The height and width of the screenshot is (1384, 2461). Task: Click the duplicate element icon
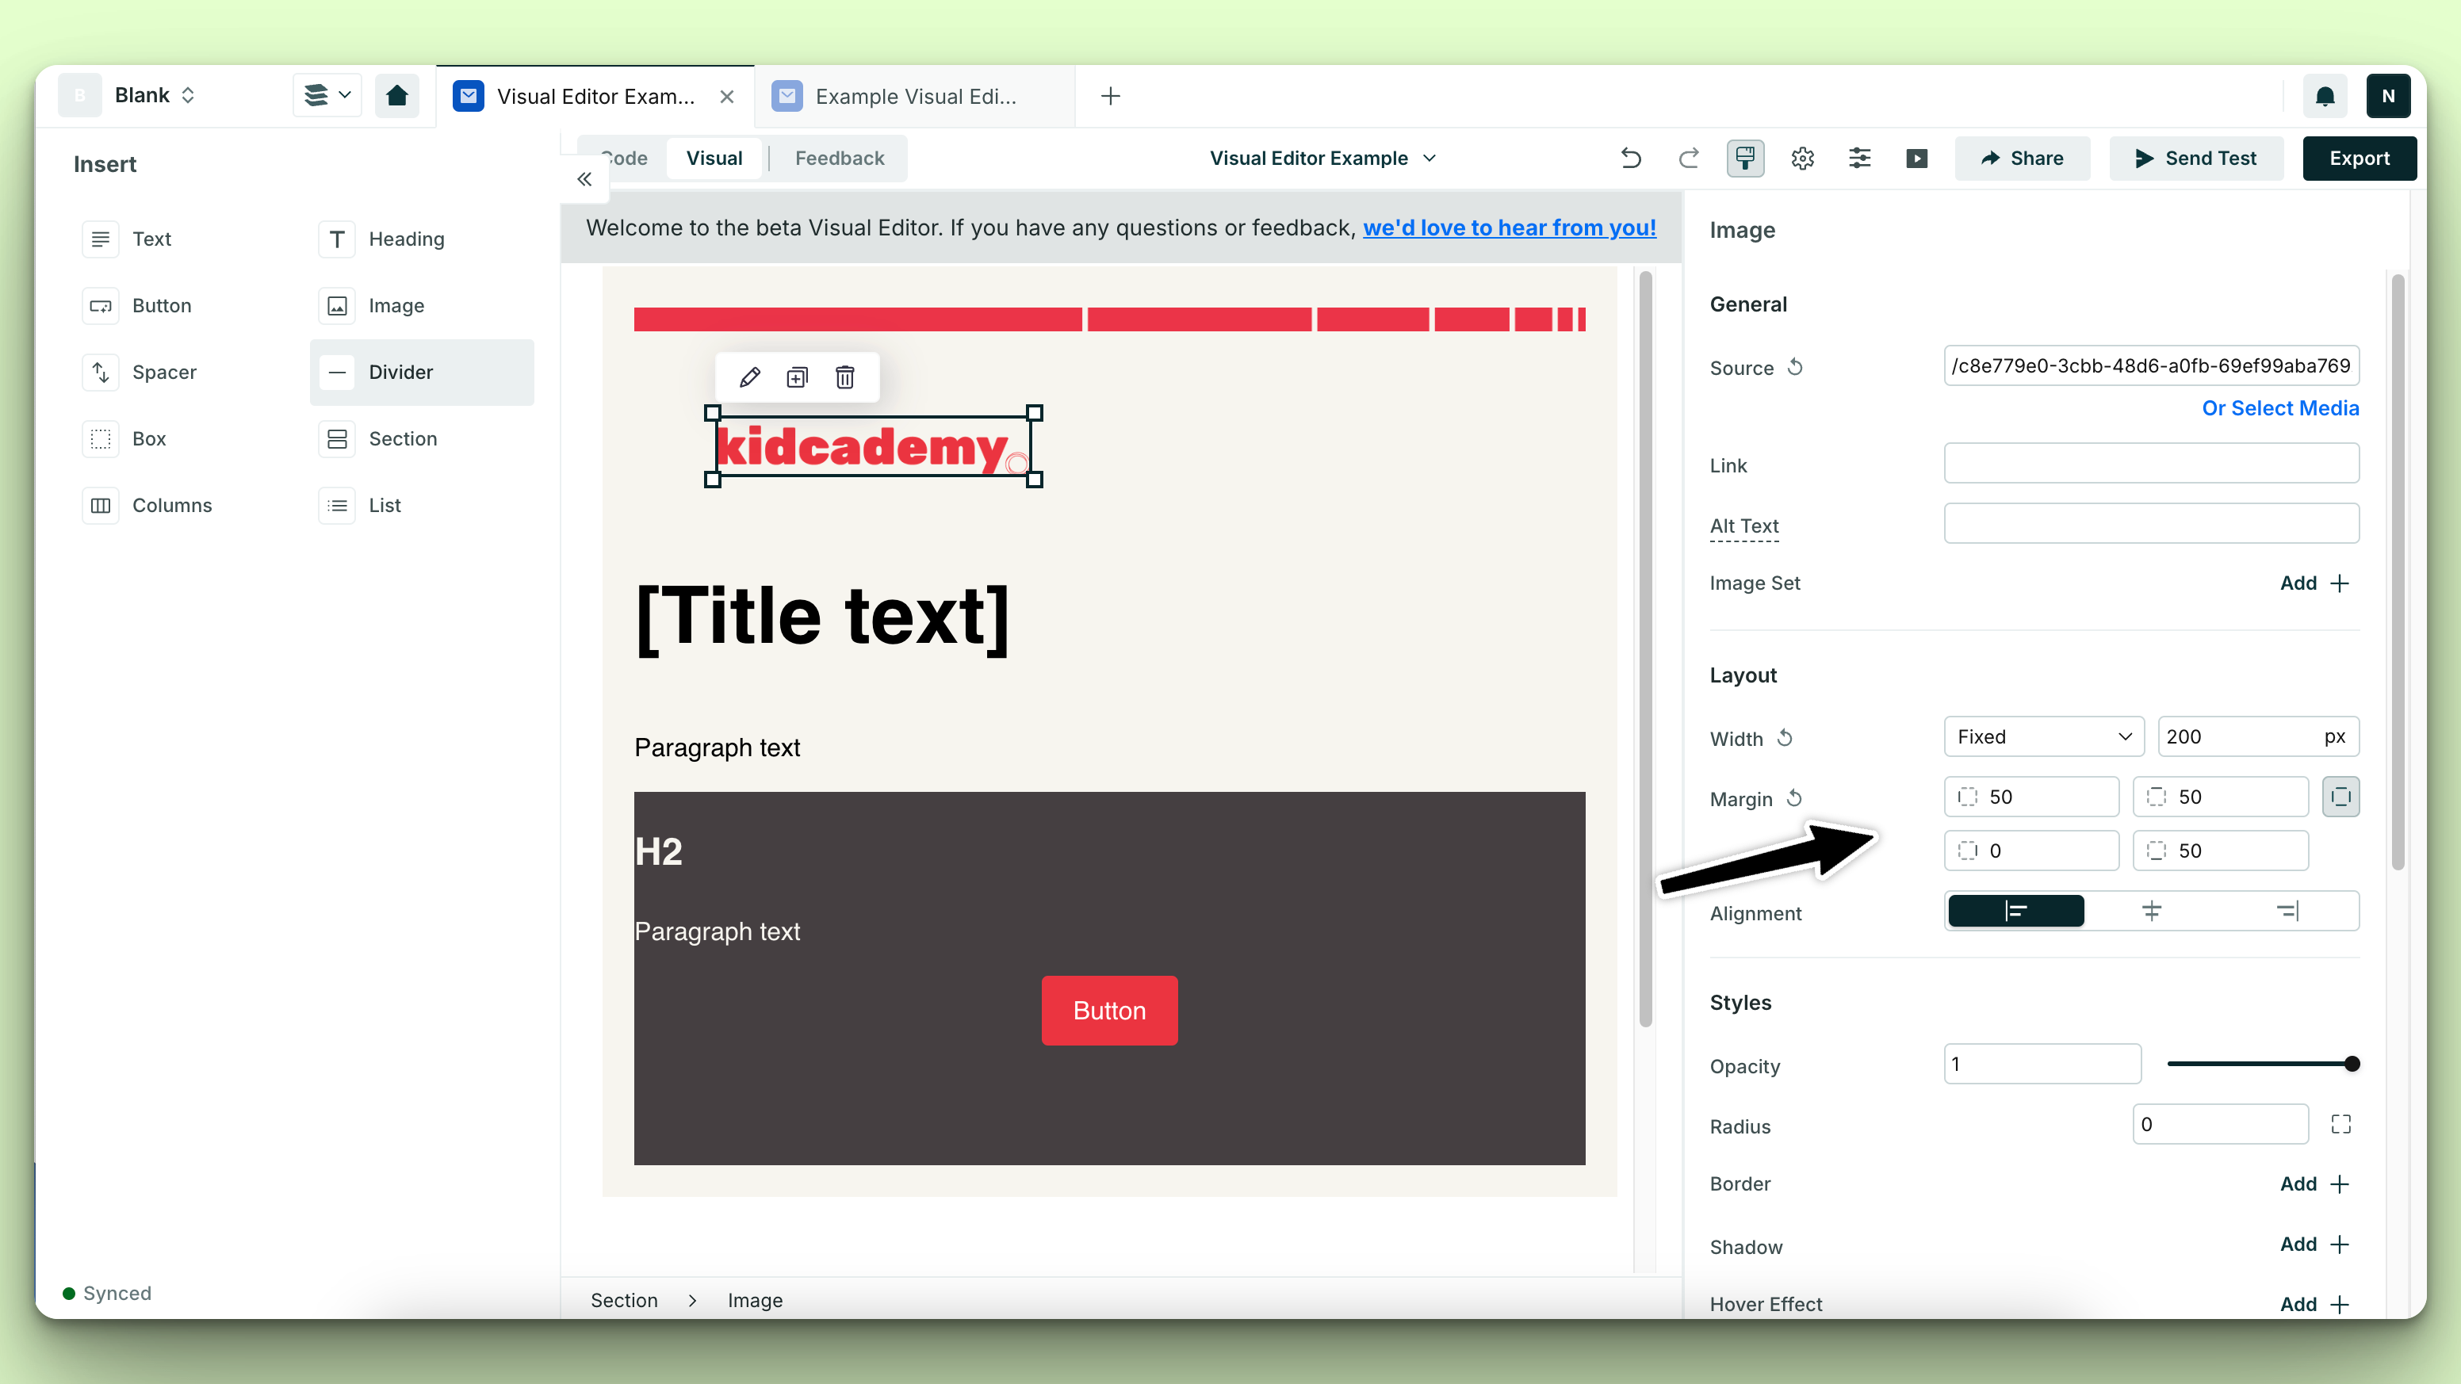[797, 377]
